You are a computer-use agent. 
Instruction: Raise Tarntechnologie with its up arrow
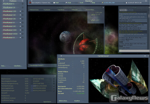pos(54,86)
